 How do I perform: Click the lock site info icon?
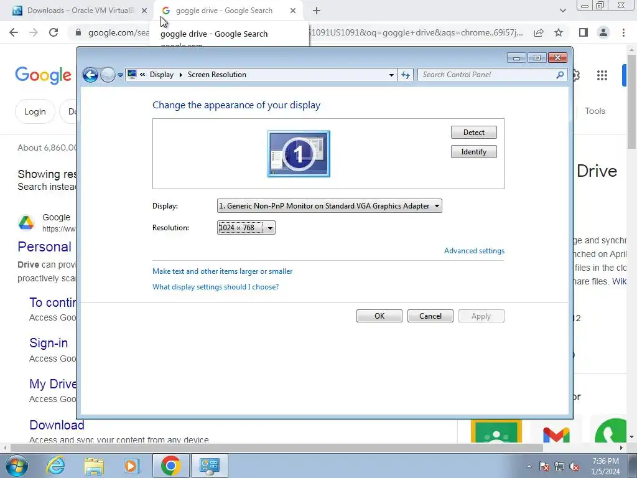coord(78,32)
